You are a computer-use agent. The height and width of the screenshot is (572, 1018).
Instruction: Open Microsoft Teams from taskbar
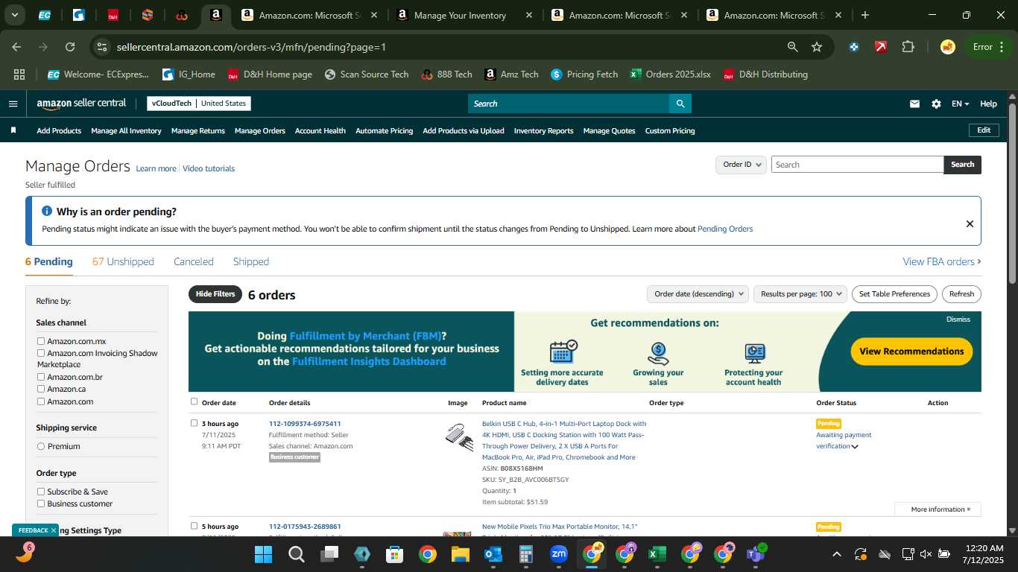(x=756, y=554)
